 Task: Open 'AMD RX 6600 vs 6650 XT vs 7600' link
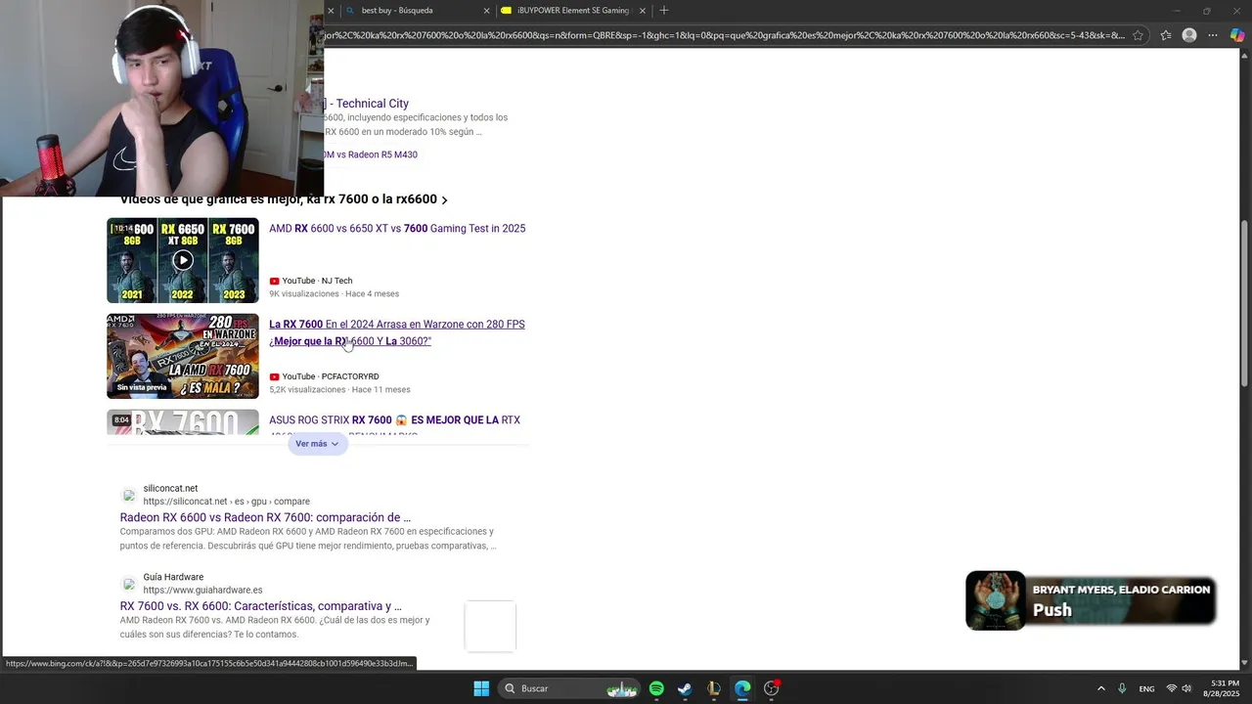(x=397, y=229)
